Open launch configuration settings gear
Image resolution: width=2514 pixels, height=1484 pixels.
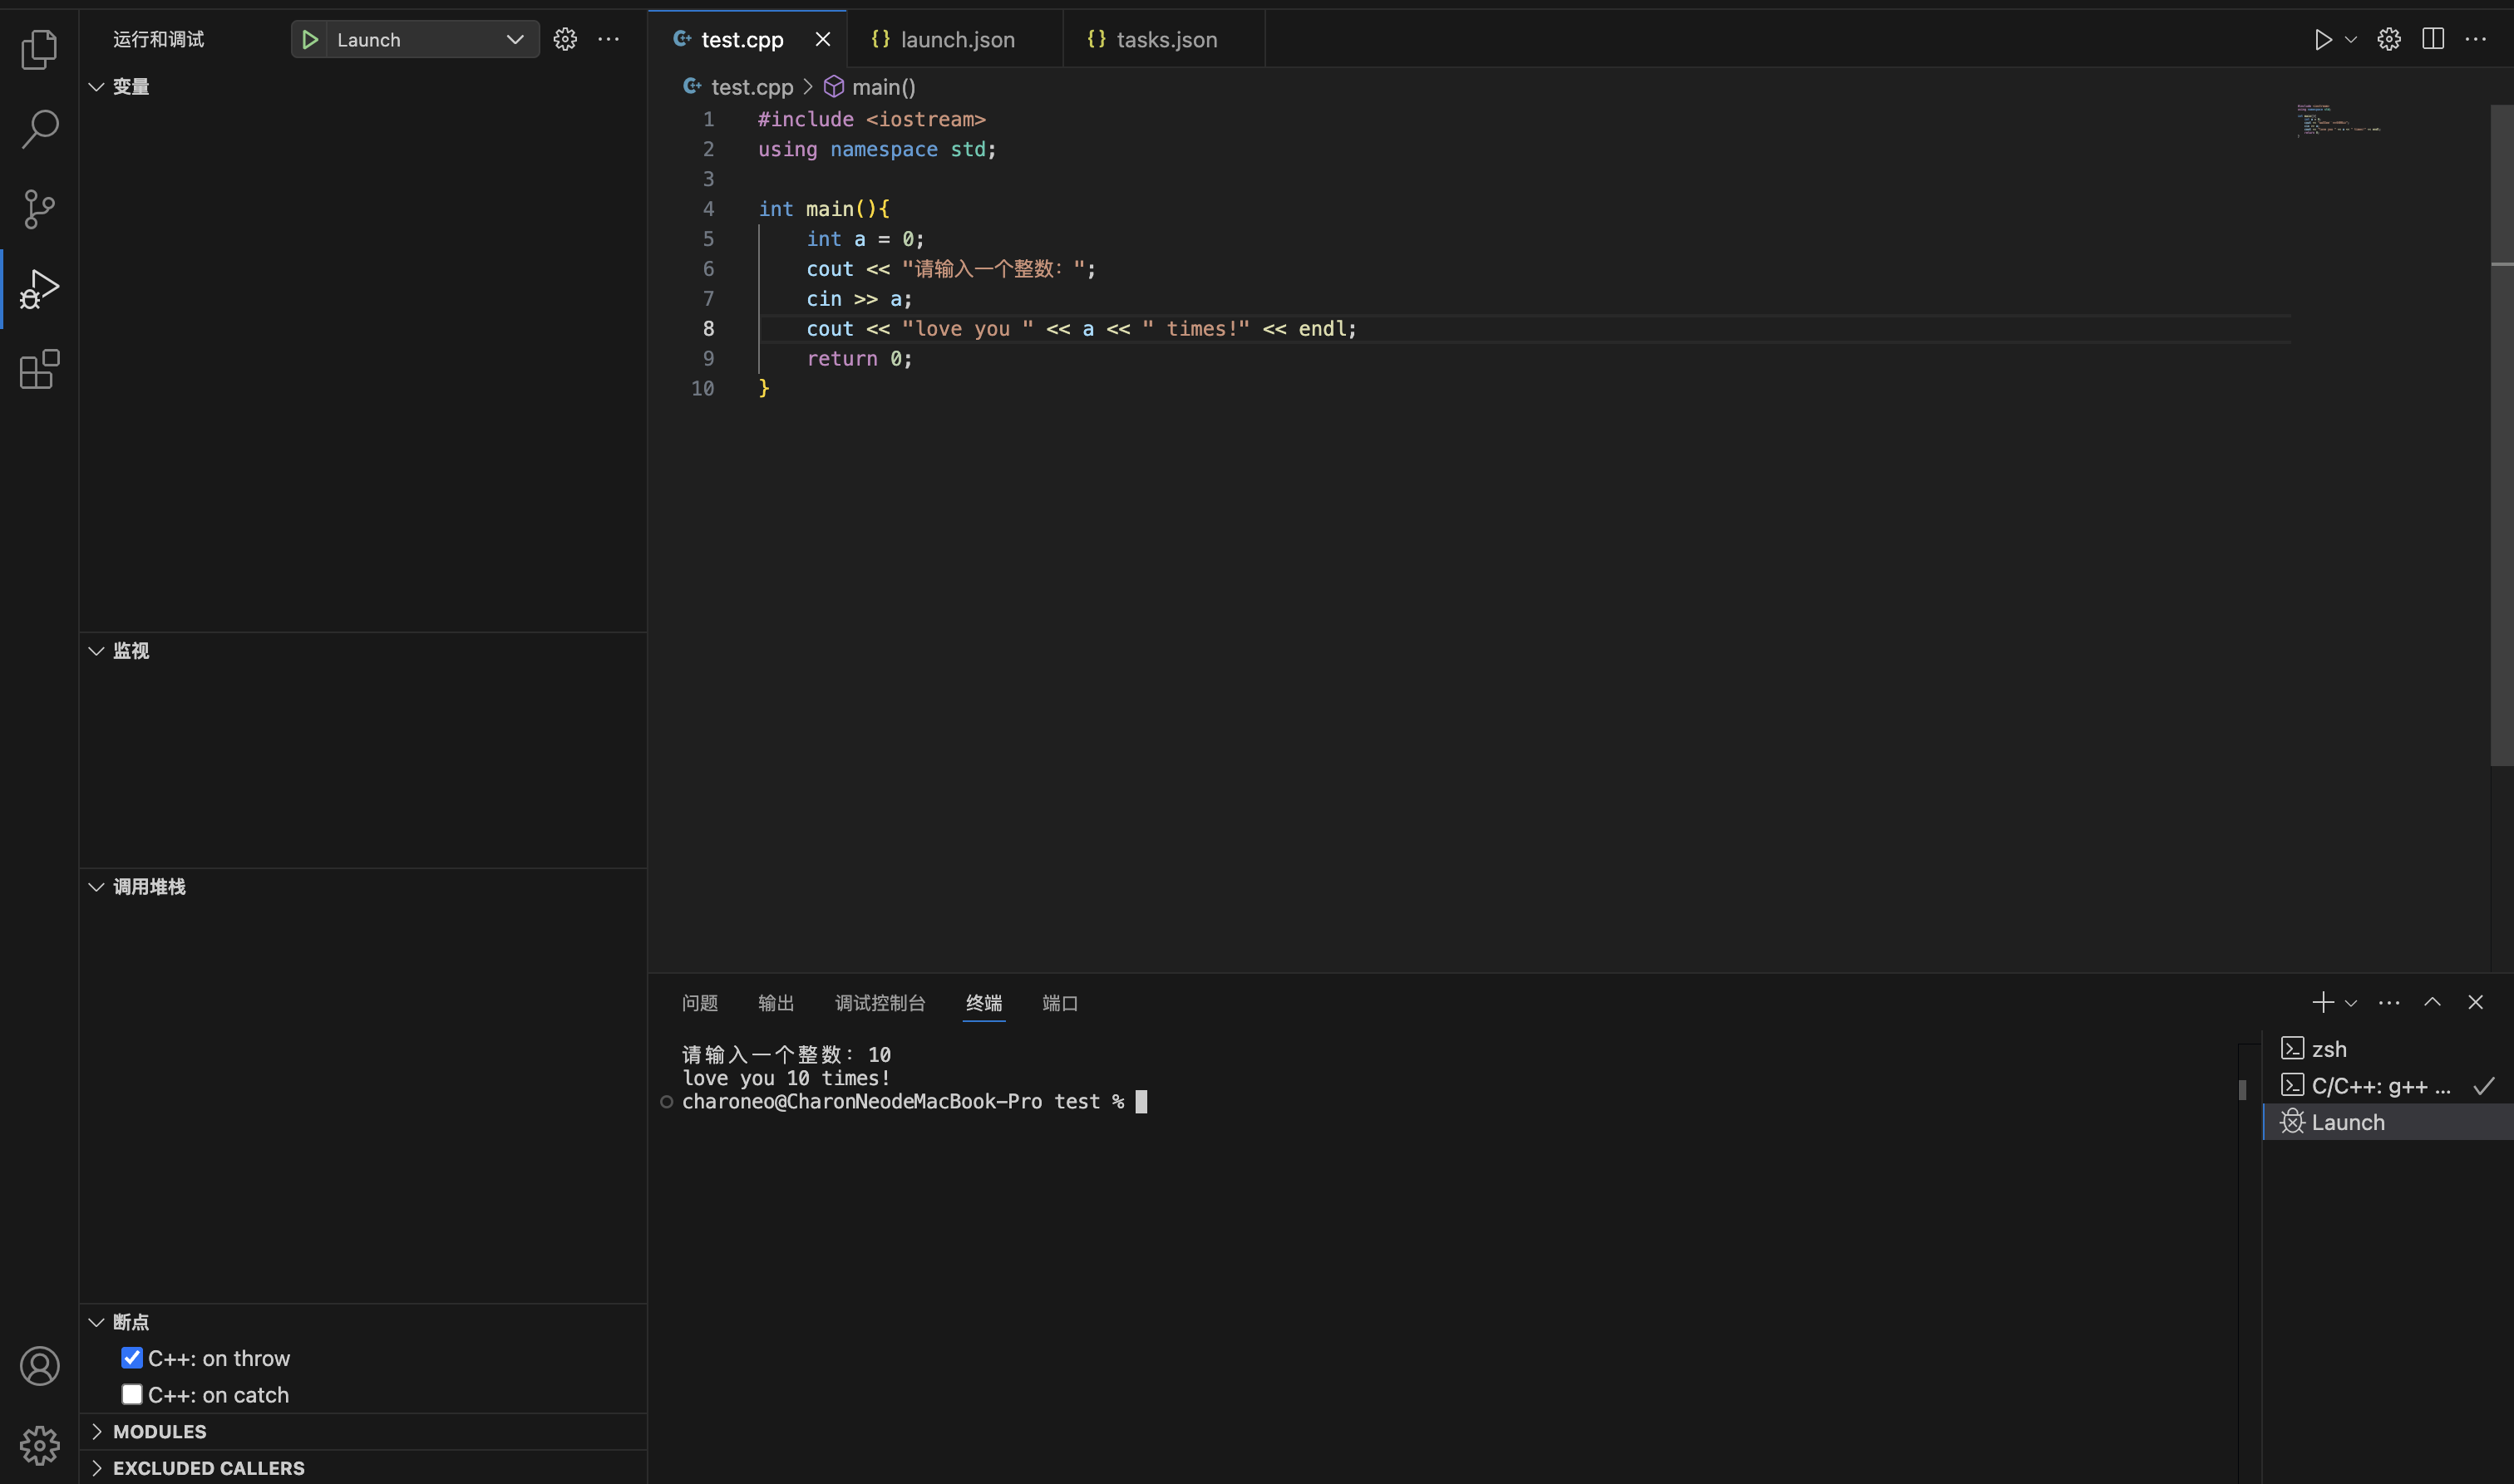point(564,39)
